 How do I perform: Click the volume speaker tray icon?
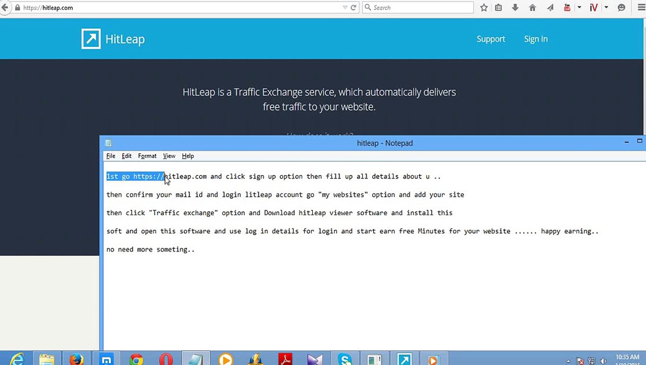(x=603, y=361)
